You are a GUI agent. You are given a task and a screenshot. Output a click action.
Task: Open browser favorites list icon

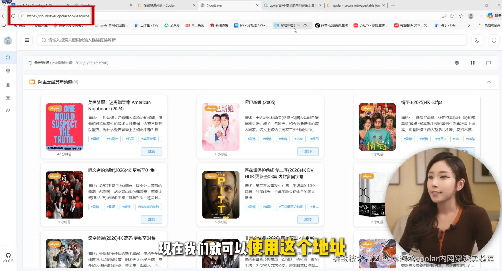point(461,16)
